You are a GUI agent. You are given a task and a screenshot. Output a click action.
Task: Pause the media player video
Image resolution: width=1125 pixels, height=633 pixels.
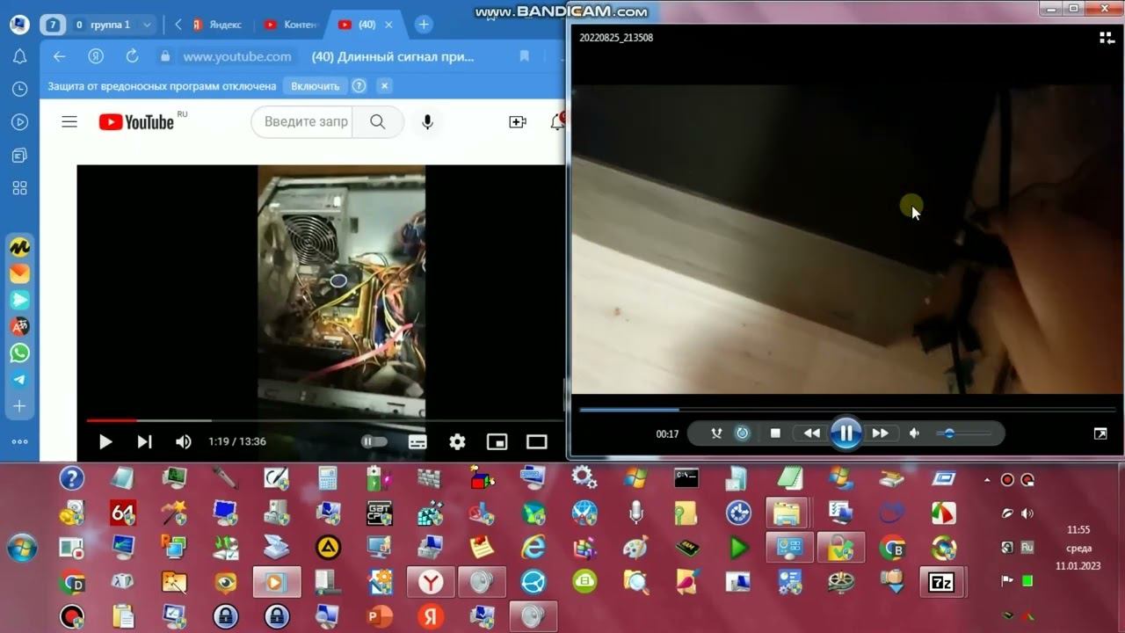tap(846, 433)
